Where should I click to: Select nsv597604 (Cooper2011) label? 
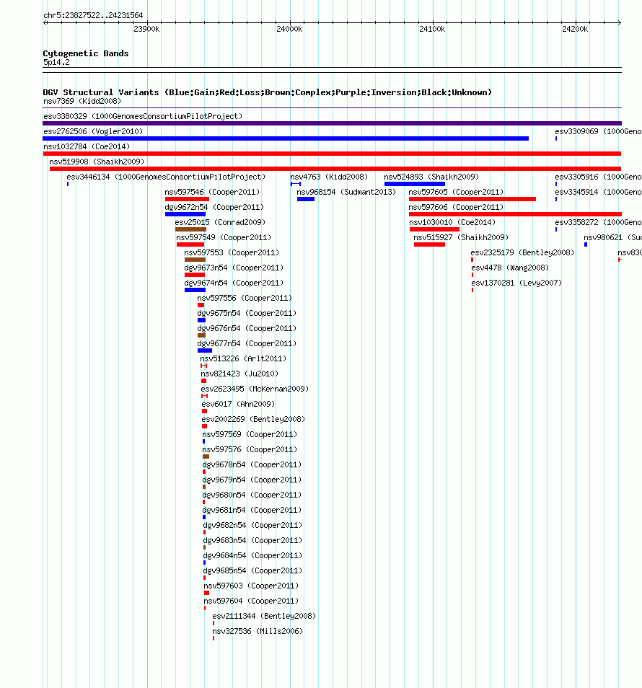click(x=251, y=601)
